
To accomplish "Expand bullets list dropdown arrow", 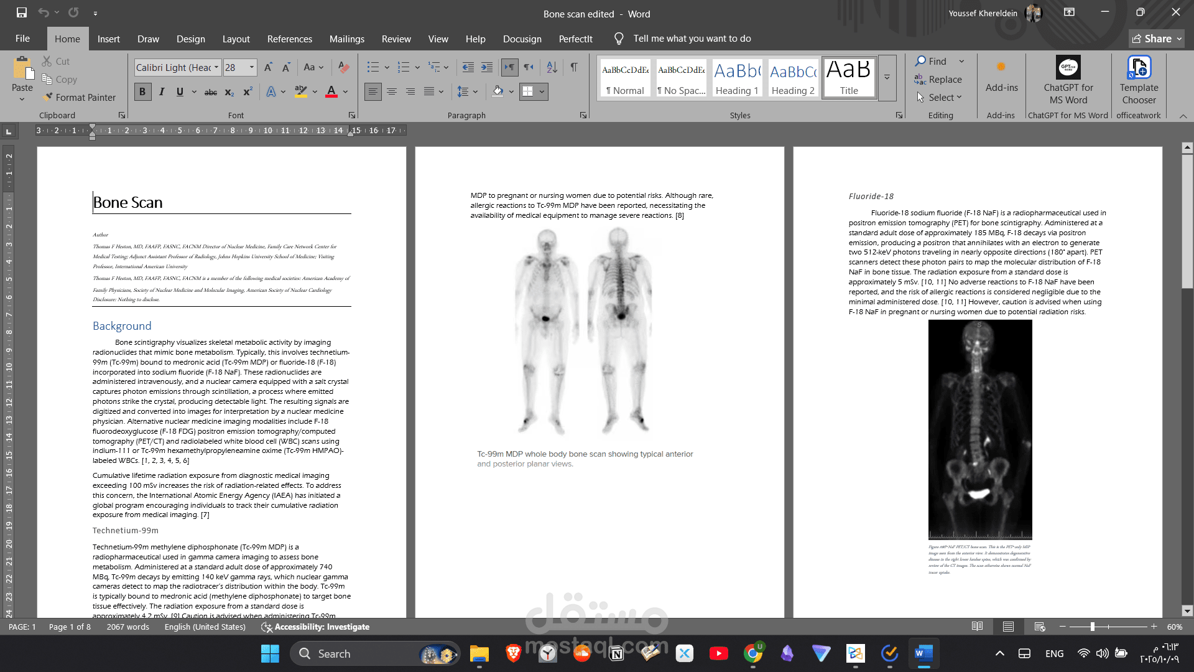I will pos(387,67).
